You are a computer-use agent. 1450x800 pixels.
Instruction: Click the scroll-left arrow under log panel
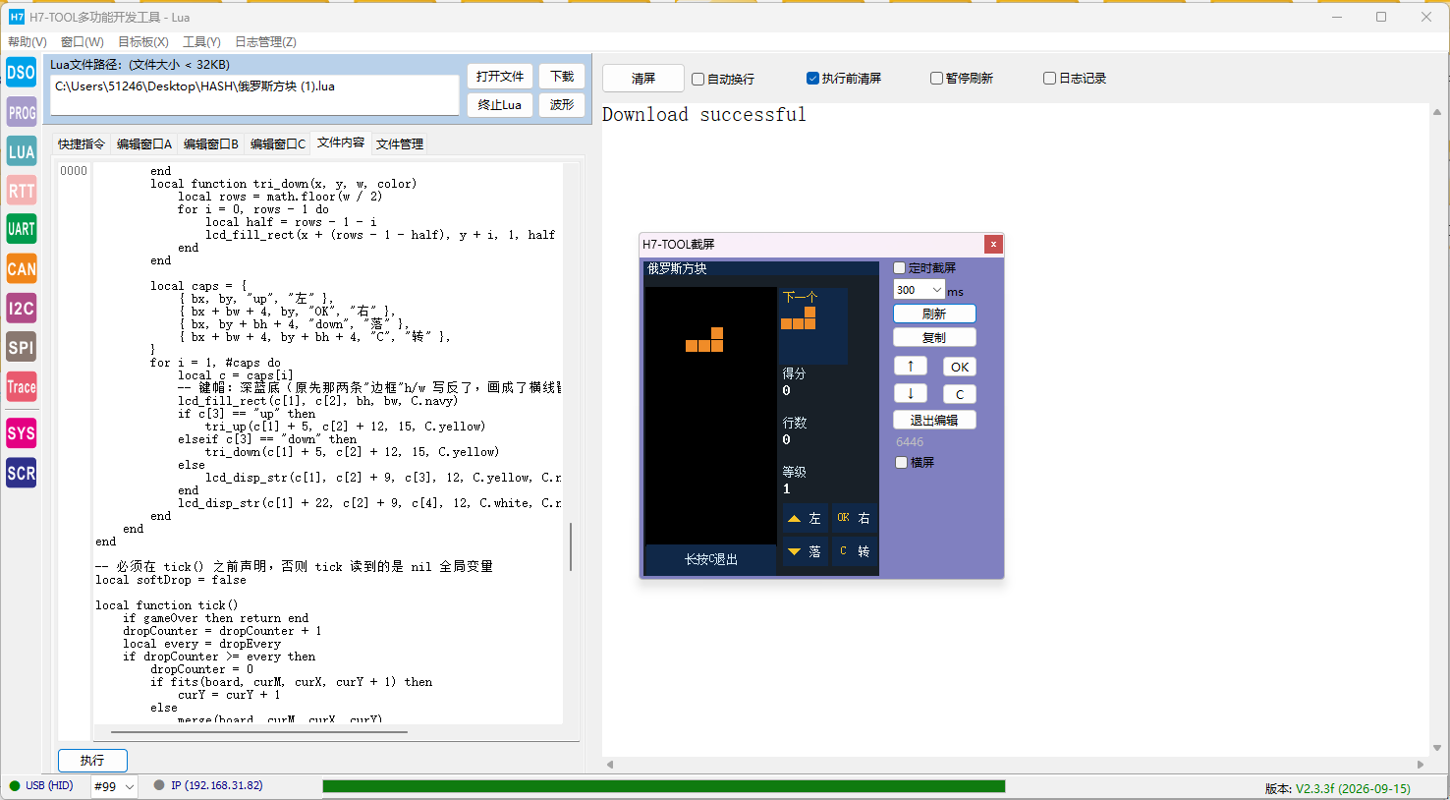click(610, 764)
